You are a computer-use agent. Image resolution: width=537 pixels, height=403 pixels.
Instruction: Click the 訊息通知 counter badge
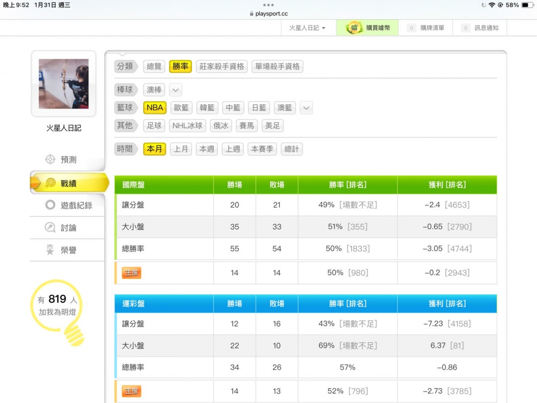click(465, 28)
